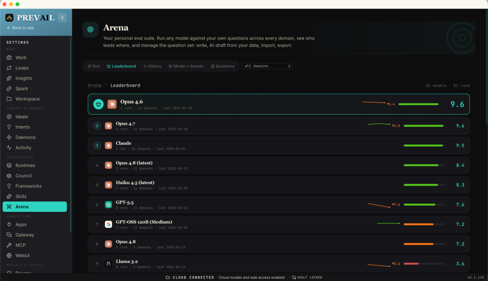Open Frameworks in sidebar
488x281 pixels.
click(x=35, y=186)
